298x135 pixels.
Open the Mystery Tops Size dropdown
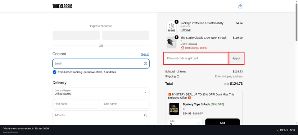(x=185, y=122)
